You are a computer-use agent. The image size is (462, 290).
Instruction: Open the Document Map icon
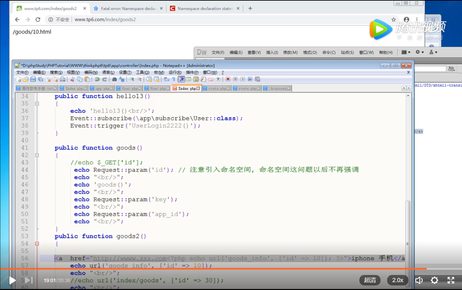(x=196, y=79)
